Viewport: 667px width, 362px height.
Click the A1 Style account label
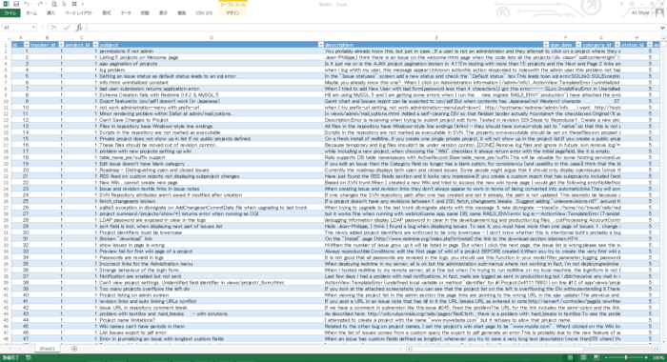pyautogui.click(x=640, y=12)
